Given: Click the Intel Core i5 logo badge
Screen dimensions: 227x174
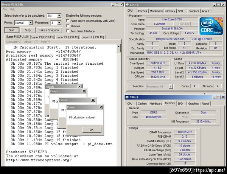Looking at the screenshot, I should click(x=211, y=26).
